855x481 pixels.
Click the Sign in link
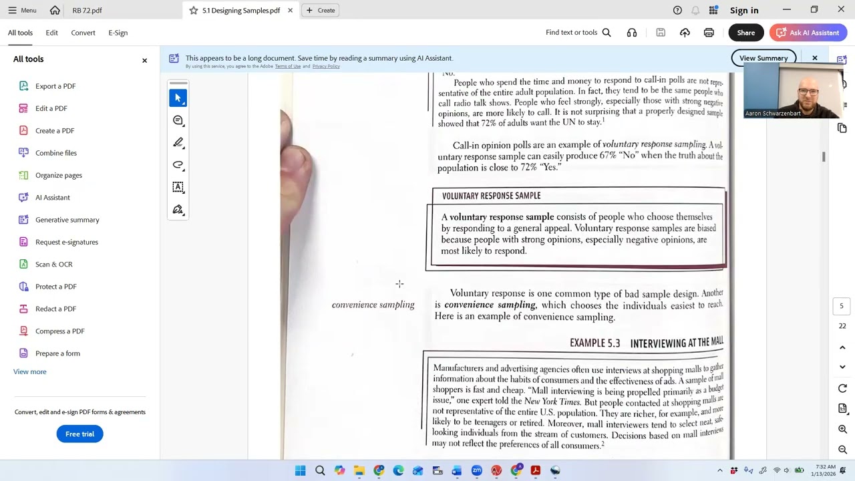(744, 10)
